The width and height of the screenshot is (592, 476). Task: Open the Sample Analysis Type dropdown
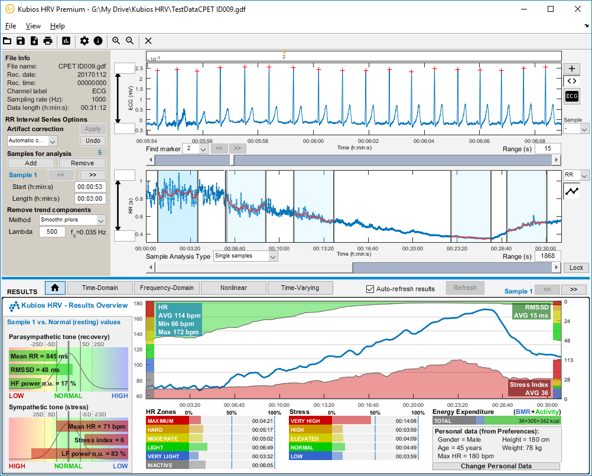pos(272,256)
